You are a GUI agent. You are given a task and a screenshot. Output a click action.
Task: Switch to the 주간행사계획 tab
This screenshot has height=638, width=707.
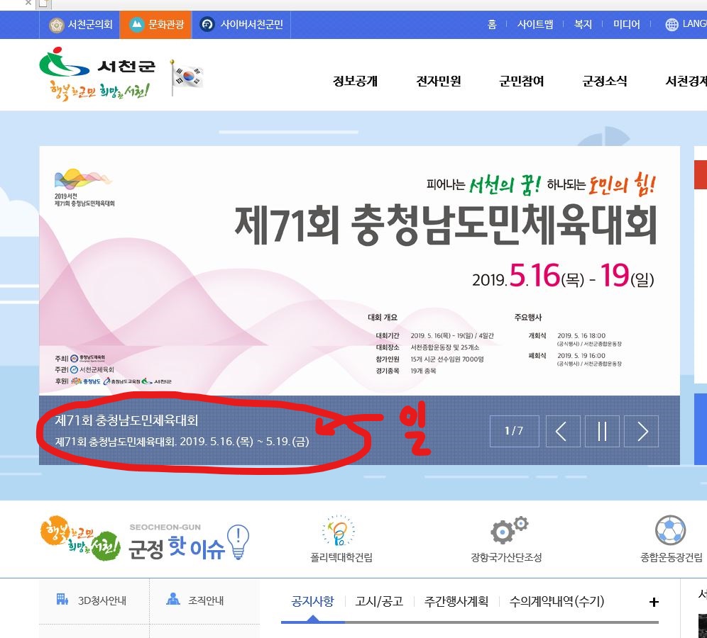pos(456,602)
